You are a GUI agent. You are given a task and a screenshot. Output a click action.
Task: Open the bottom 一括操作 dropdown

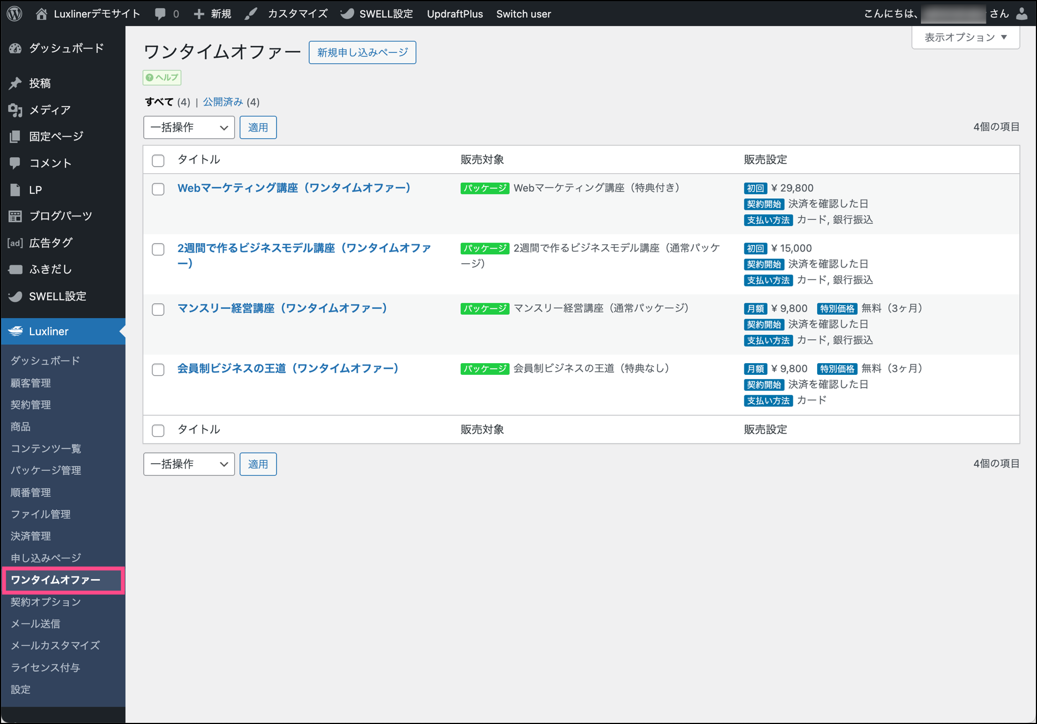point(189,464)
